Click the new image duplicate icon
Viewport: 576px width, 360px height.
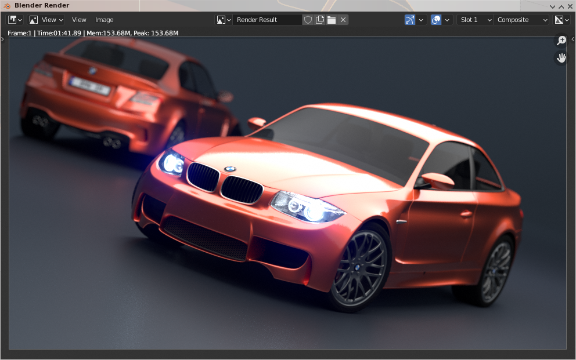pyautogui.click(x=320, y=20)
